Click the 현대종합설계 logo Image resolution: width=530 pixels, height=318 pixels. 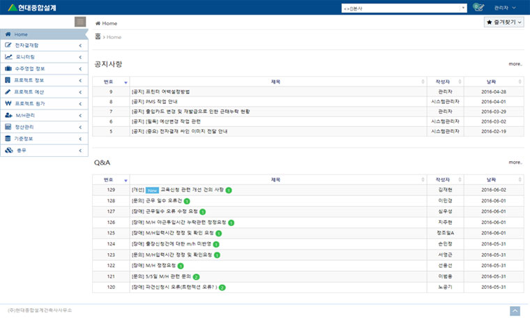33,8
